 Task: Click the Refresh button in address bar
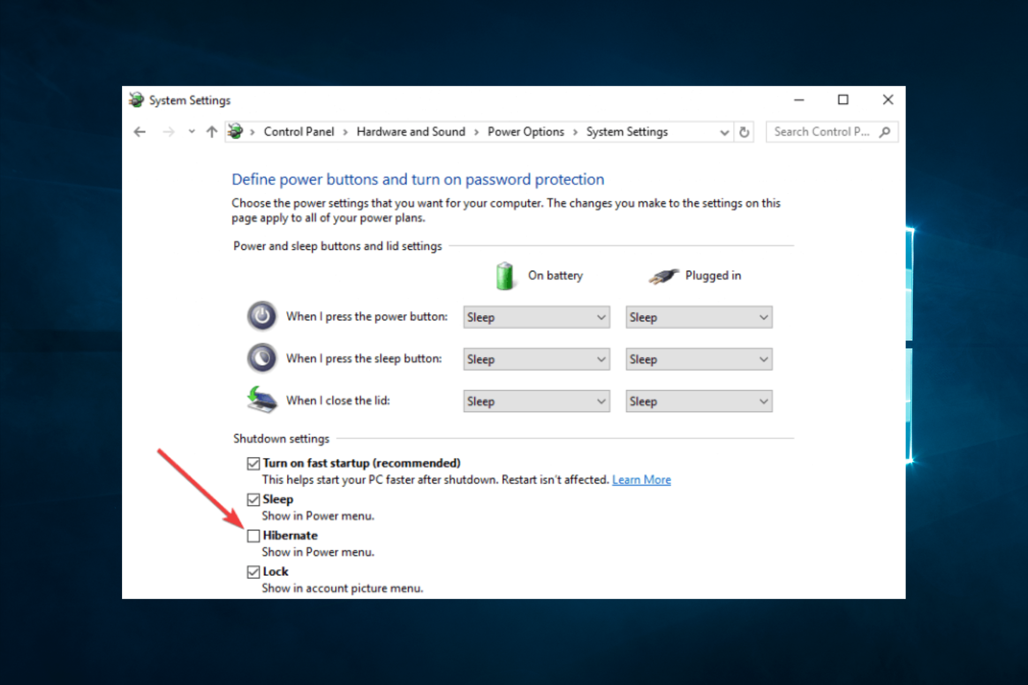[744, 132]
